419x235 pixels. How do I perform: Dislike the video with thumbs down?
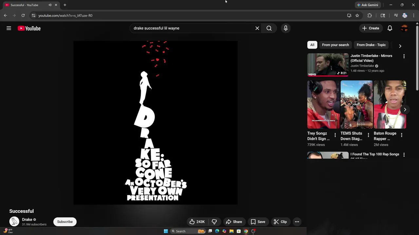pos(214,222)
